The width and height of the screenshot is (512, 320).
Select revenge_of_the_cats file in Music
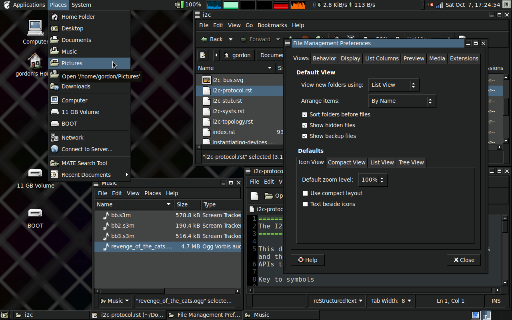click(168, 246)
